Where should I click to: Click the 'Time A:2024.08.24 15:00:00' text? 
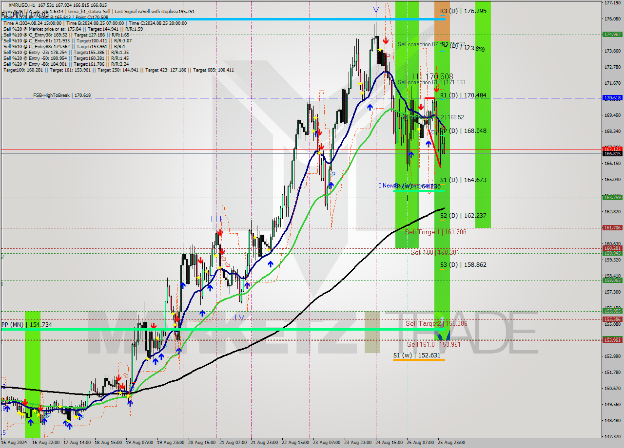click(x=32, y=23)
